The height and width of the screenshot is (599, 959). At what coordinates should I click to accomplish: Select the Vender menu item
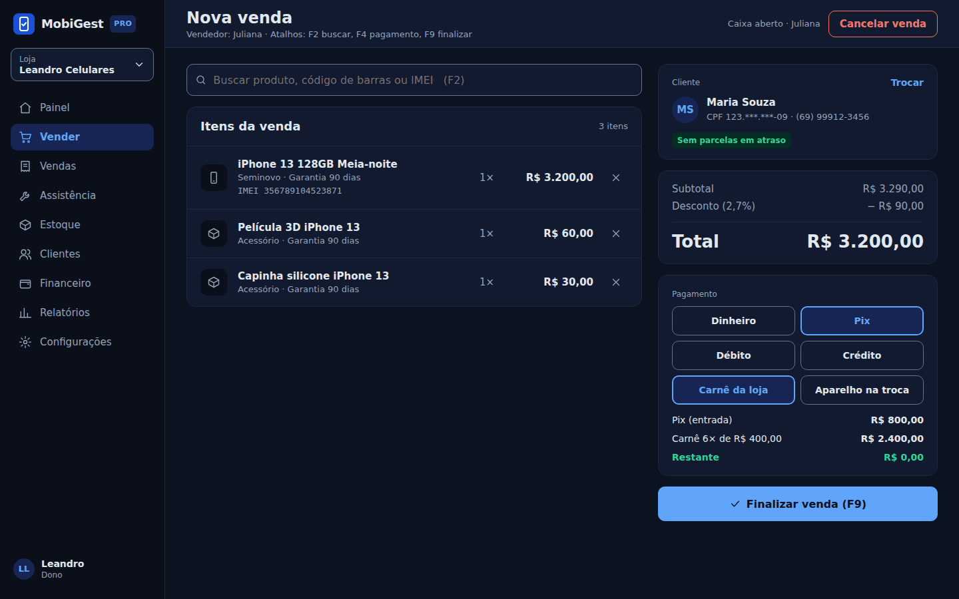tap(82, 137)
